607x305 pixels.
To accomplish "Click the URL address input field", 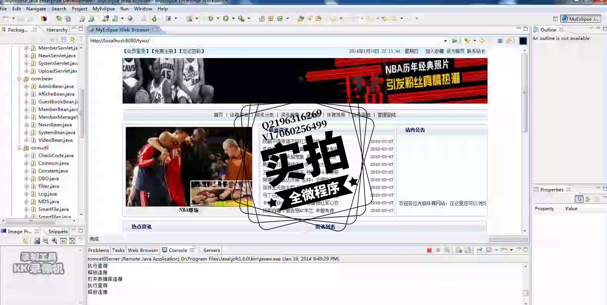I will [265, 41].
